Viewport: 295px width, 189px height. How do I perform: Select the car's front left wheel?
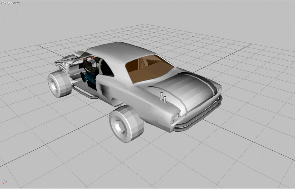[59, 84]
